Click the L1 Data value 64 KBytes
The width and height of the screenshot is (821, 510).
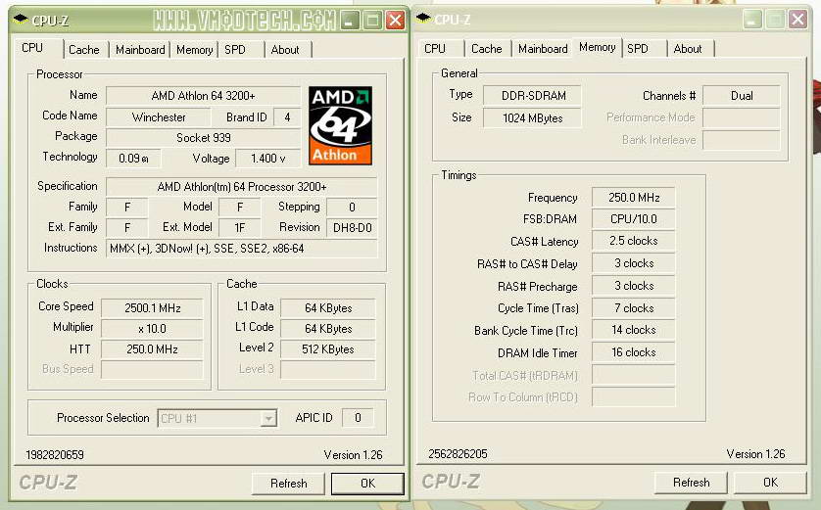pos(328,308)
